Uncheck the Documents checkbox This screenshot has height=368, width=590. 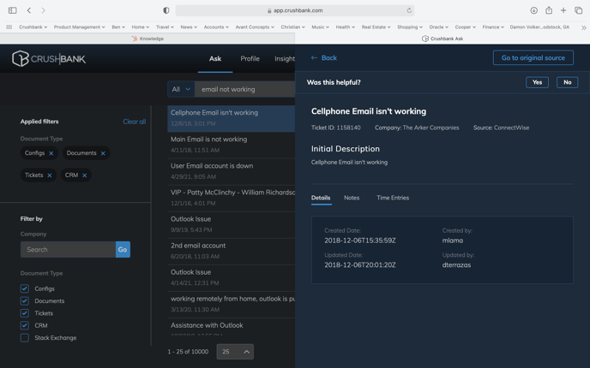pyautogui.click(x=25, y=300)
